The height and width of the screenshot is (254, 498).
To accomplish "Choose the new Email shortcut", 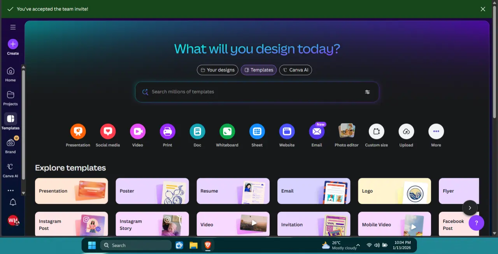I will coord(317,136).
